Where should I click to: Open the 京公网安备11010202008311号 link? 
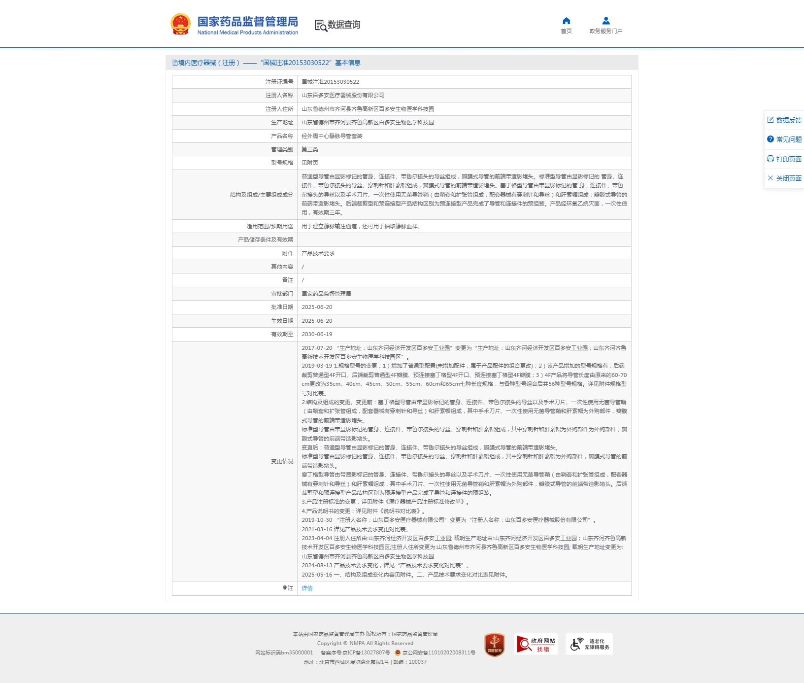coord(439,652)
